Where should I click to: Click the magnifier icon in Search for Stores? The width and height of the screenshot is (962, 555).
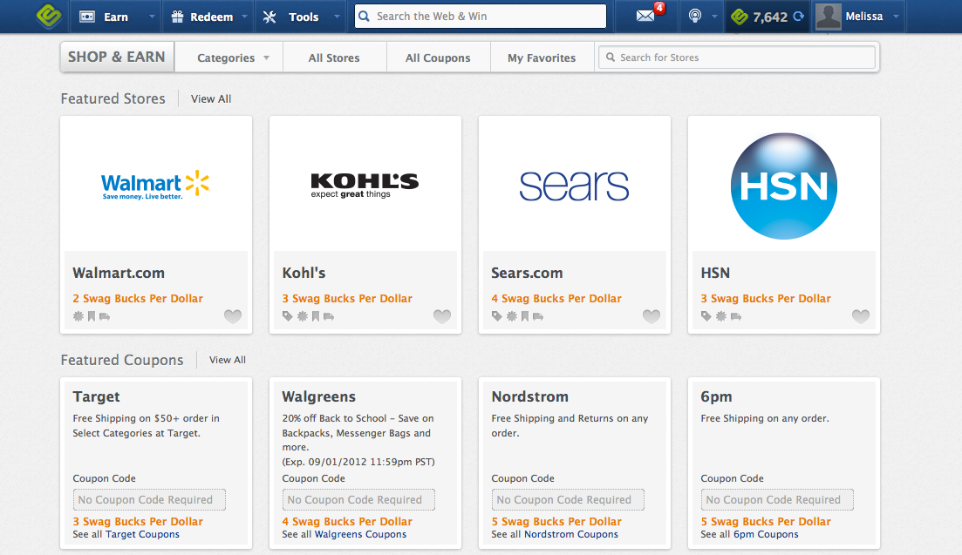(x=611, y=58)
